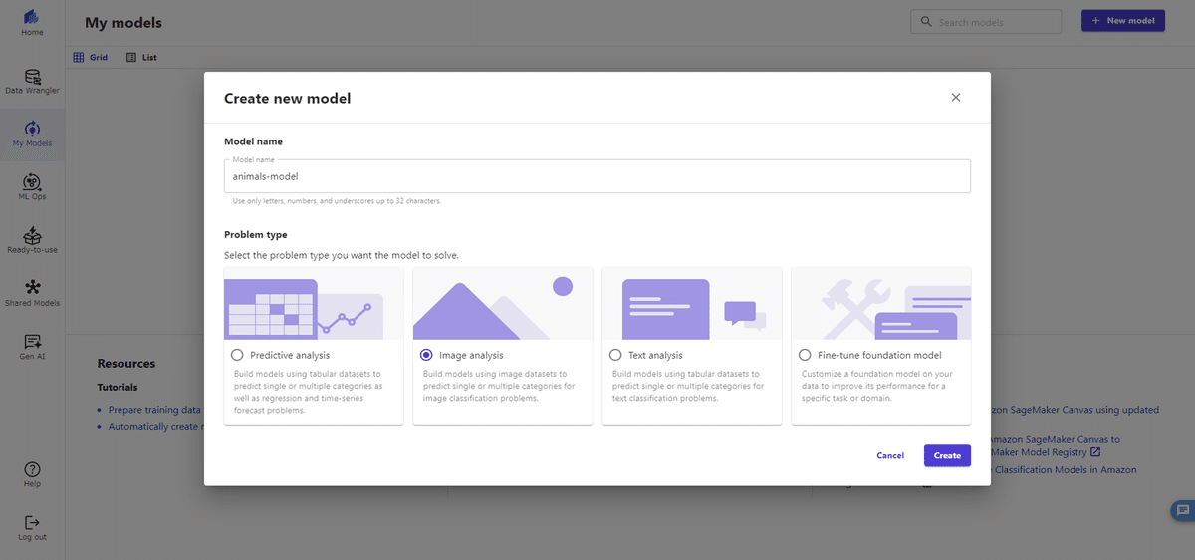1195x560 pixels.
Task: Click the Image analysis card illustration
Action: tap(503, 303)
